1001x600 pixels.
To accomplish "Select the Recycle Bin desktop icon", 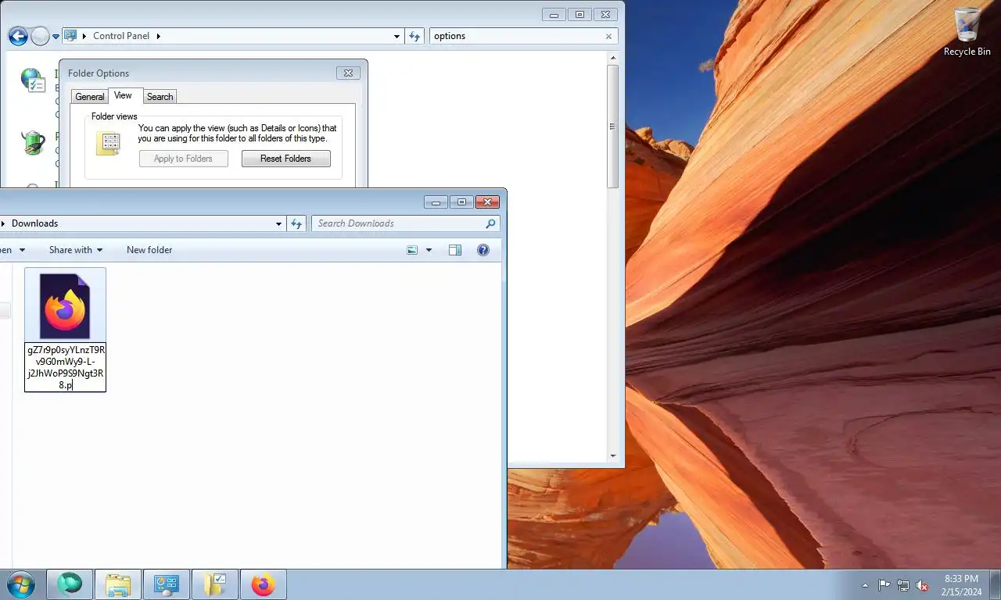I will tap(967, 32).
